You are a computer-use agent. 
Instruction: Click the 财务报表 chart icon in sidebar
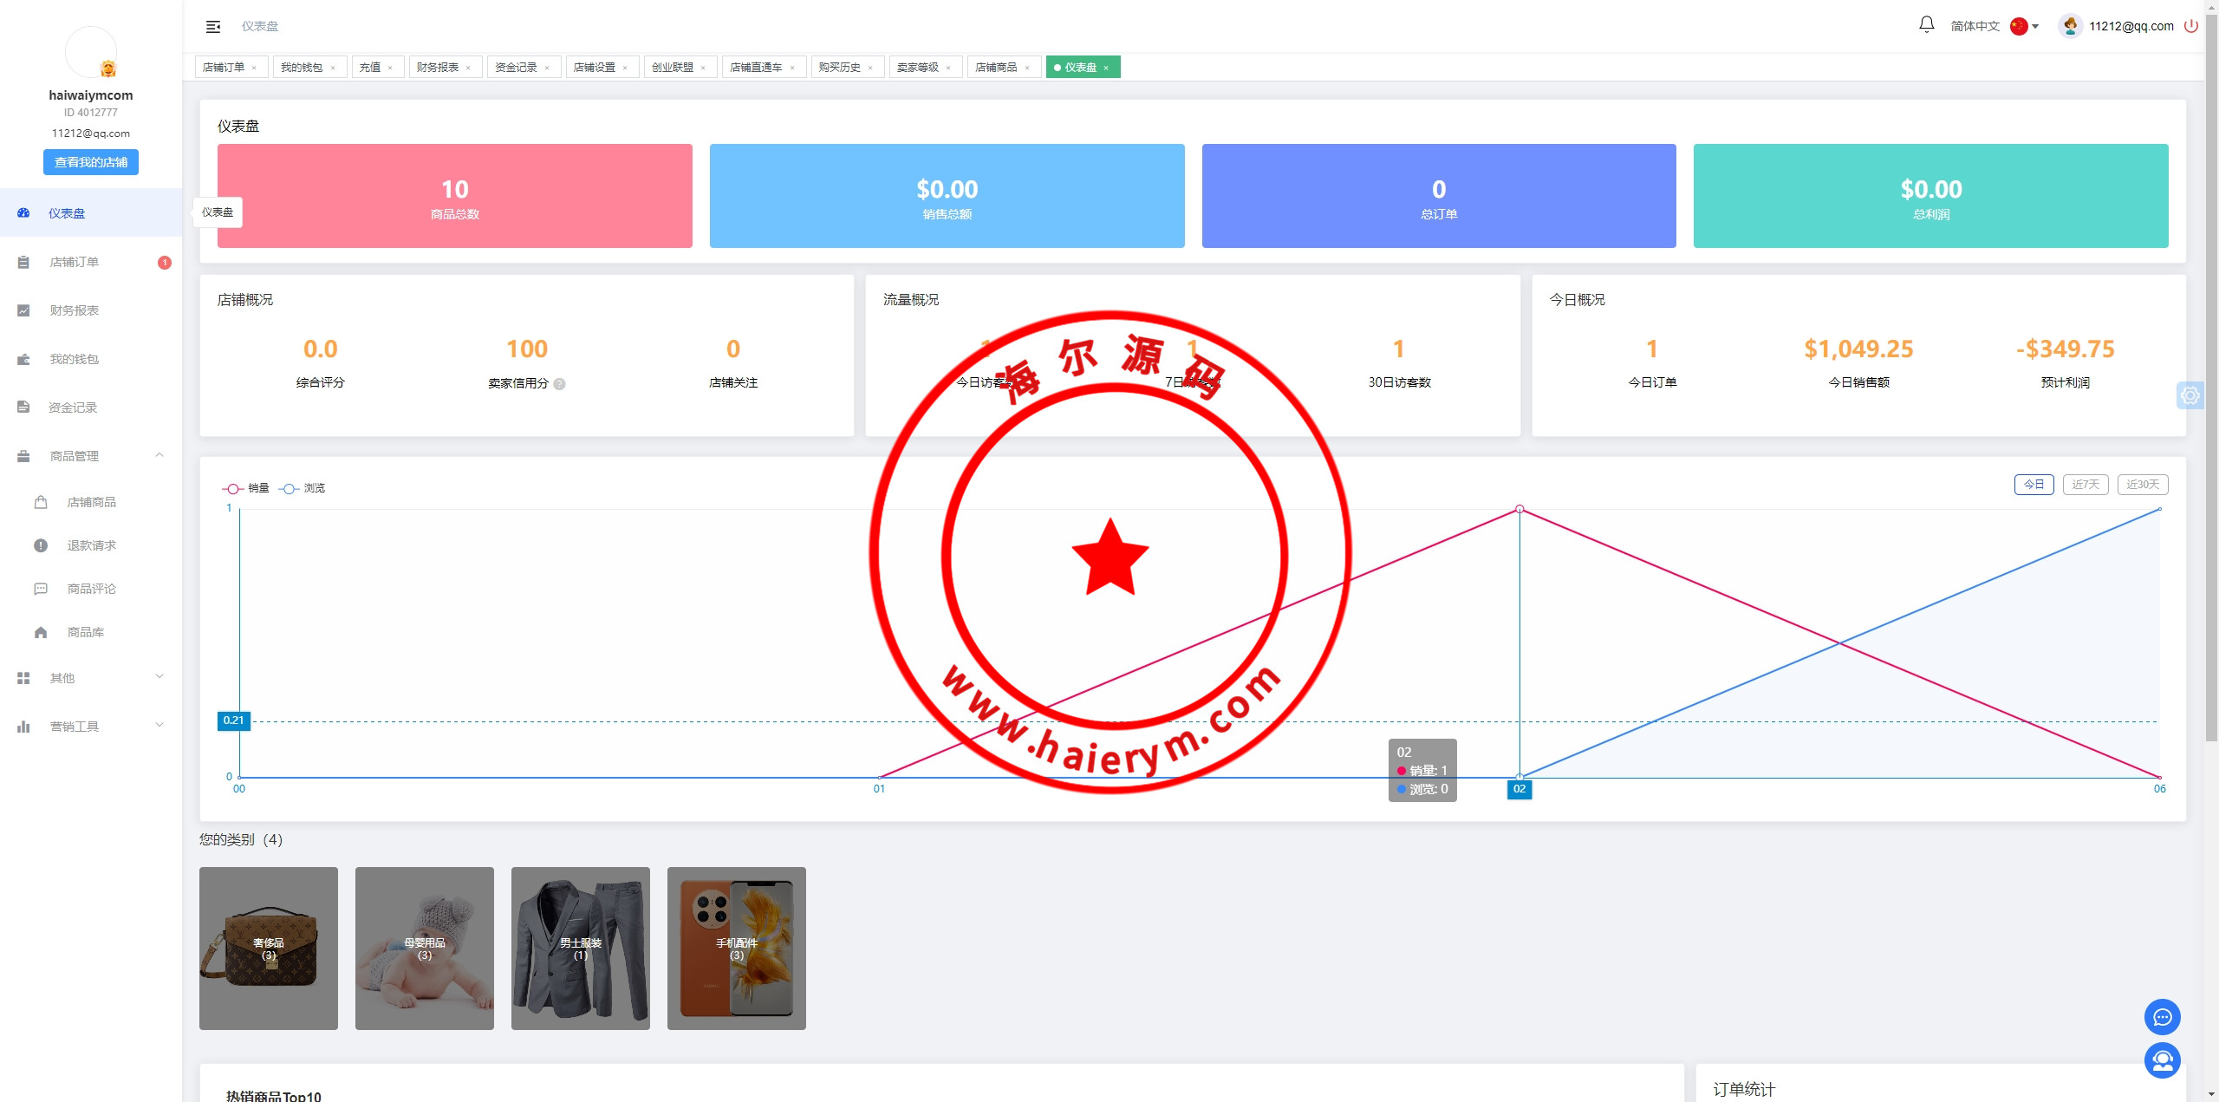[23, 310]
